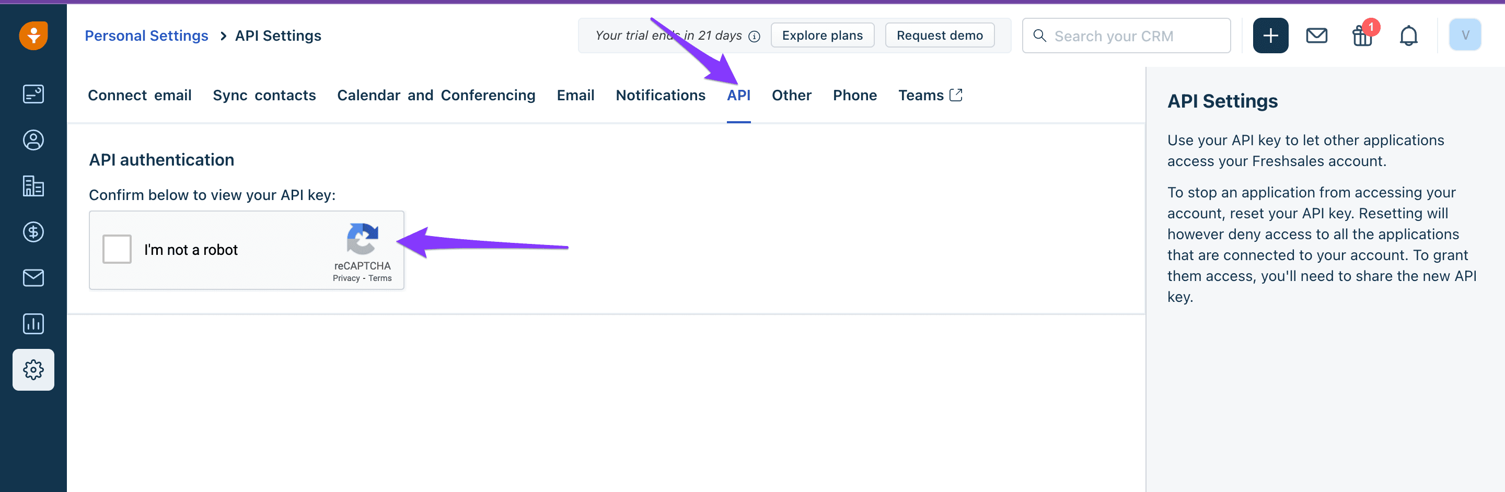Screen dimensions: 1505x492
Task: Click the API Settings help panel heading
Action: (1222, 101)
